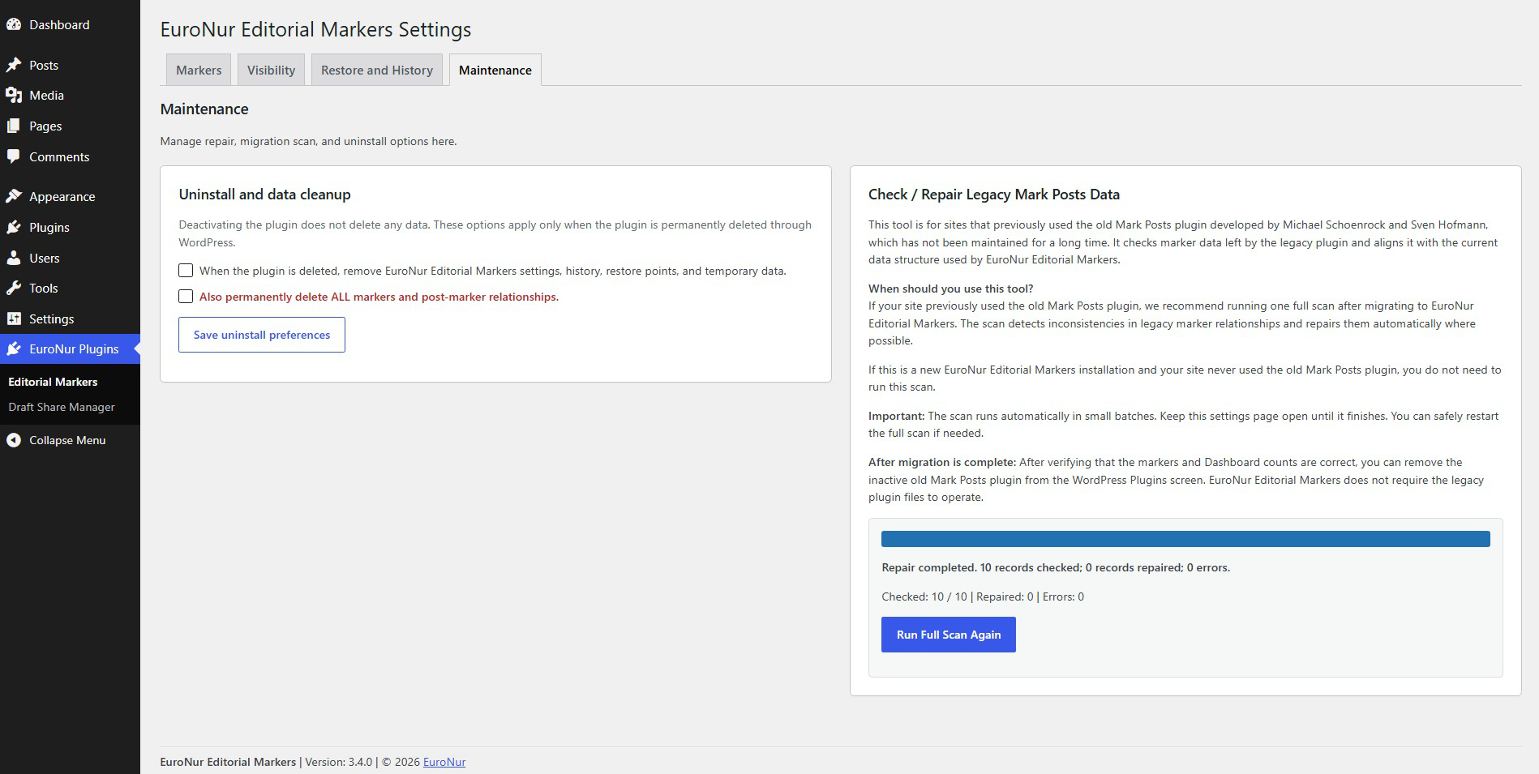Click 'Manage repair, migration scan' description text
This screenshot has height=774, width=1539.
coord(308,141)
